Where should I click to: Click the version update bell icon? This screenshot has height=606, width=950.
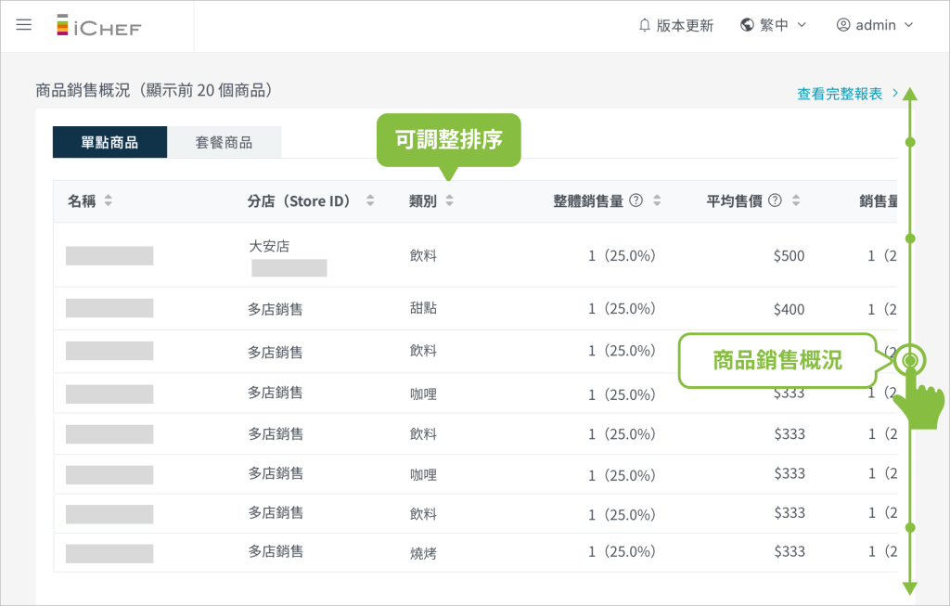click(x=645, y=25)
